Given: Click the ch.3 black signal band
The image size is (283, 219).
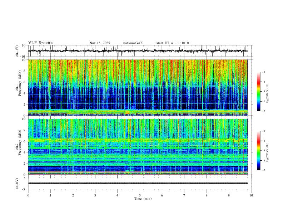Looking at the screenshot, I should (138, 183).
